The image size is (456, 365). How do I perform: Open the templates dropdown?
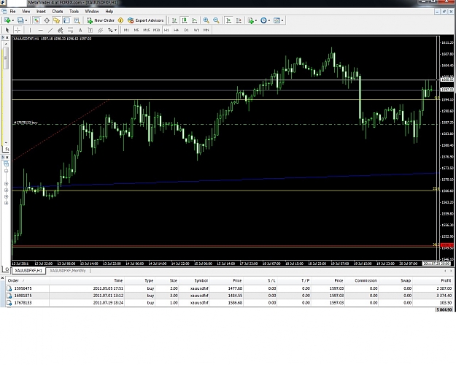click(282, 20)
